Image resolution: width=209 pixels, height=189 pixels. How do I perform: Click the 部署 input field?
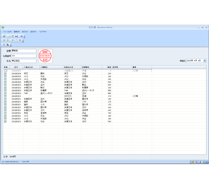click(x=24, y=51)
